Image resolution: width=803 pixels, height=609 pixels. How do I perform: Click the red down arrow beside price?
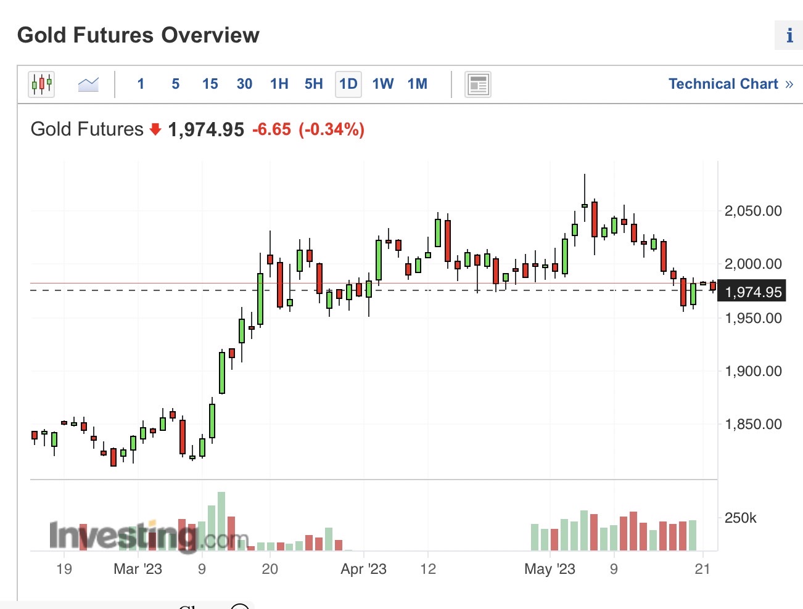point(155,129)
